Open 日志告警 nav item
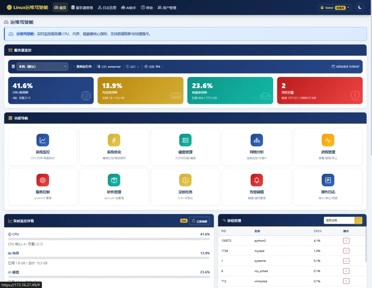Screen dimensions: 372x288 pyautogui.click(x=107, y=8)
